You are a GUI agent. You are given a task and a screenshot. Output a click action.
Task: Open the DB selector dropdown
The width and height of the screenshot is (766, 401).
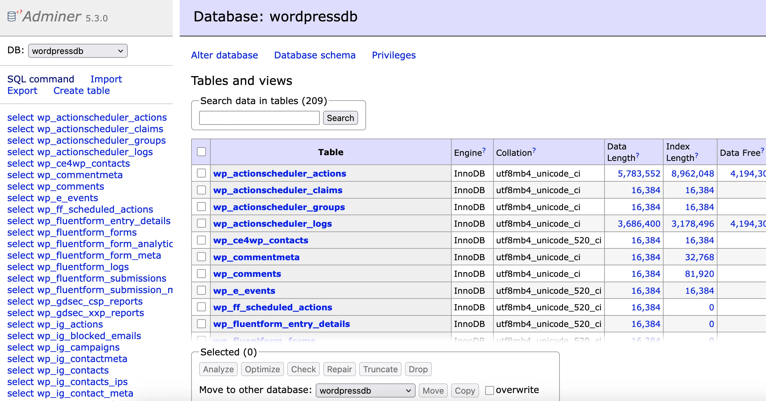[x=78, y=51]
